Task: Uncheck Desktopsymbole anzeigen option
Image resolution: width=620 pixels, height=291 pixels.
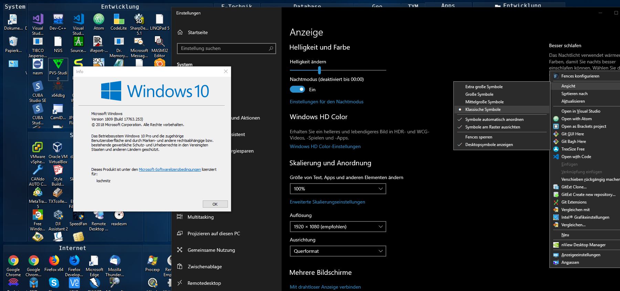Action: click(502, 145)
